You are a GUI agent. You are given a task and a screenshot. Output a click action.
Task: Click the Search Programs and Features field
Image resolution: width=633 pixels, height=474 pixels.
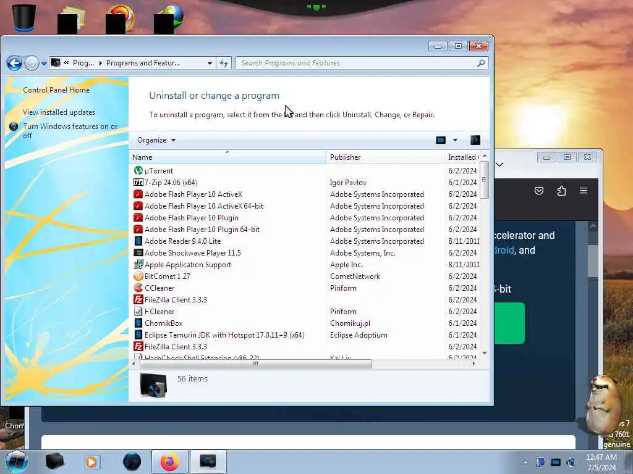coord(362,63)
